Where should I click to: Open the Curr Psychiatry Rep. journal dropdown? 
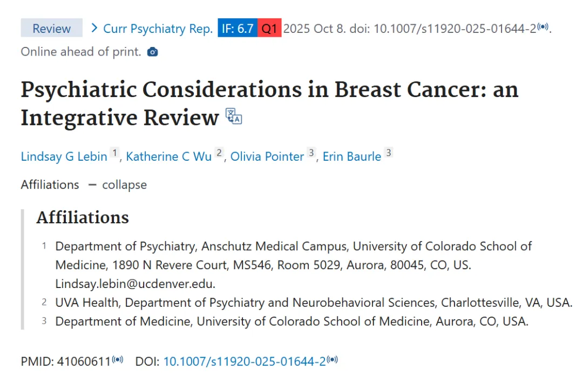pyautogui.click(x=158, y=29)
